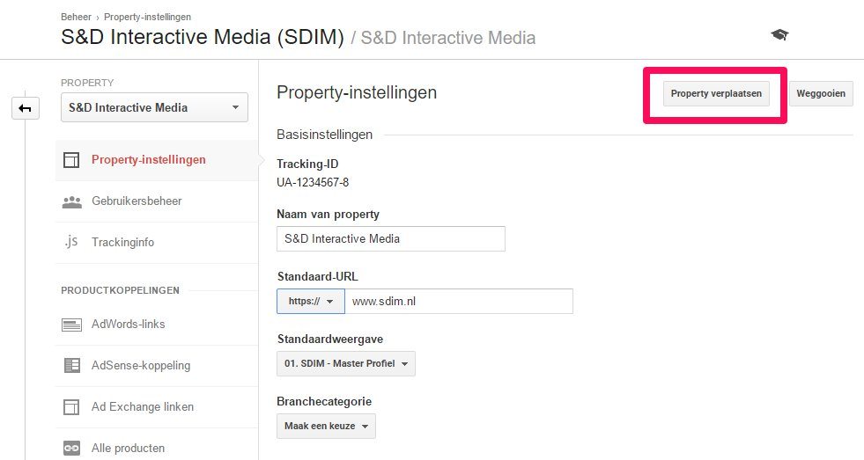
Task: Open Ad Exchange linken in the sidebar
Action: coord(157,406)
